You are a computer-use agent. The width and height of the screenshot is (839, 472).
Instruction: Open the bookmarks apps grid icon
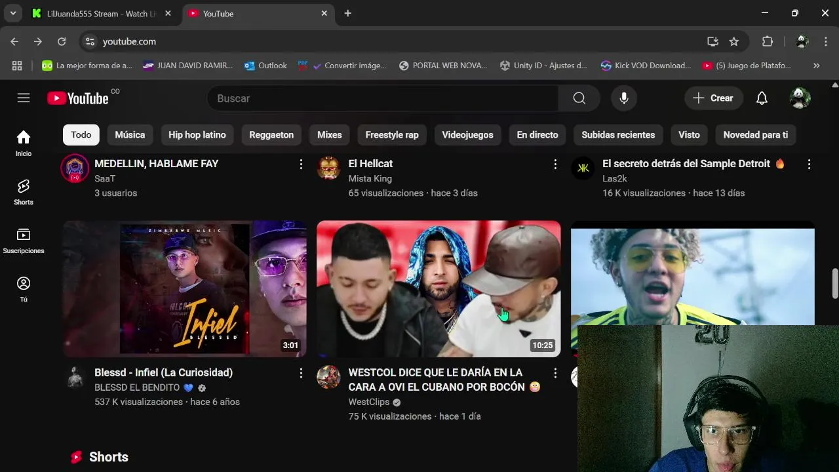tap(17, 66)
